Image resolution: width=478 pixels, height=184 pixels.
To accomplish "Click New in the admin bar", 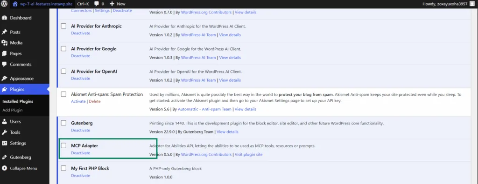I will click(x=121, y=4).
